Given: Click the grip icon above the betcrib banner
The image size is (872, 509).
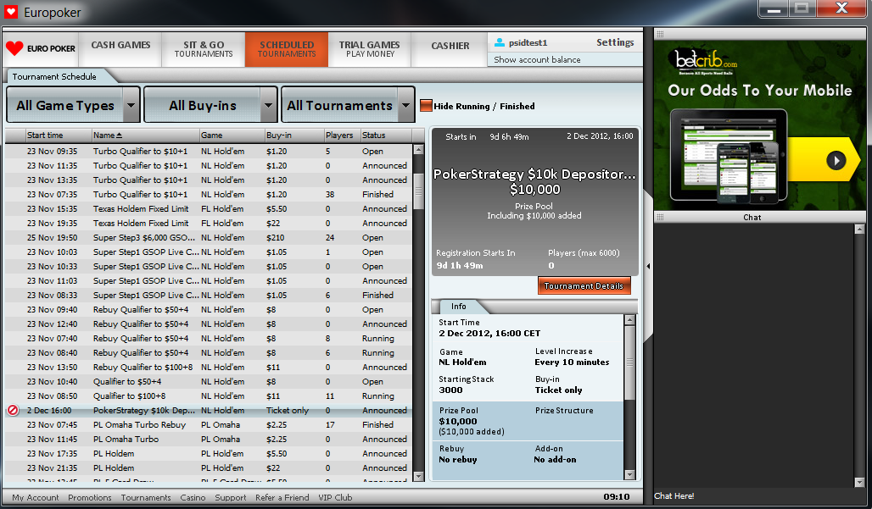Looking at the screenshot, I should click(x=660, y=34).
